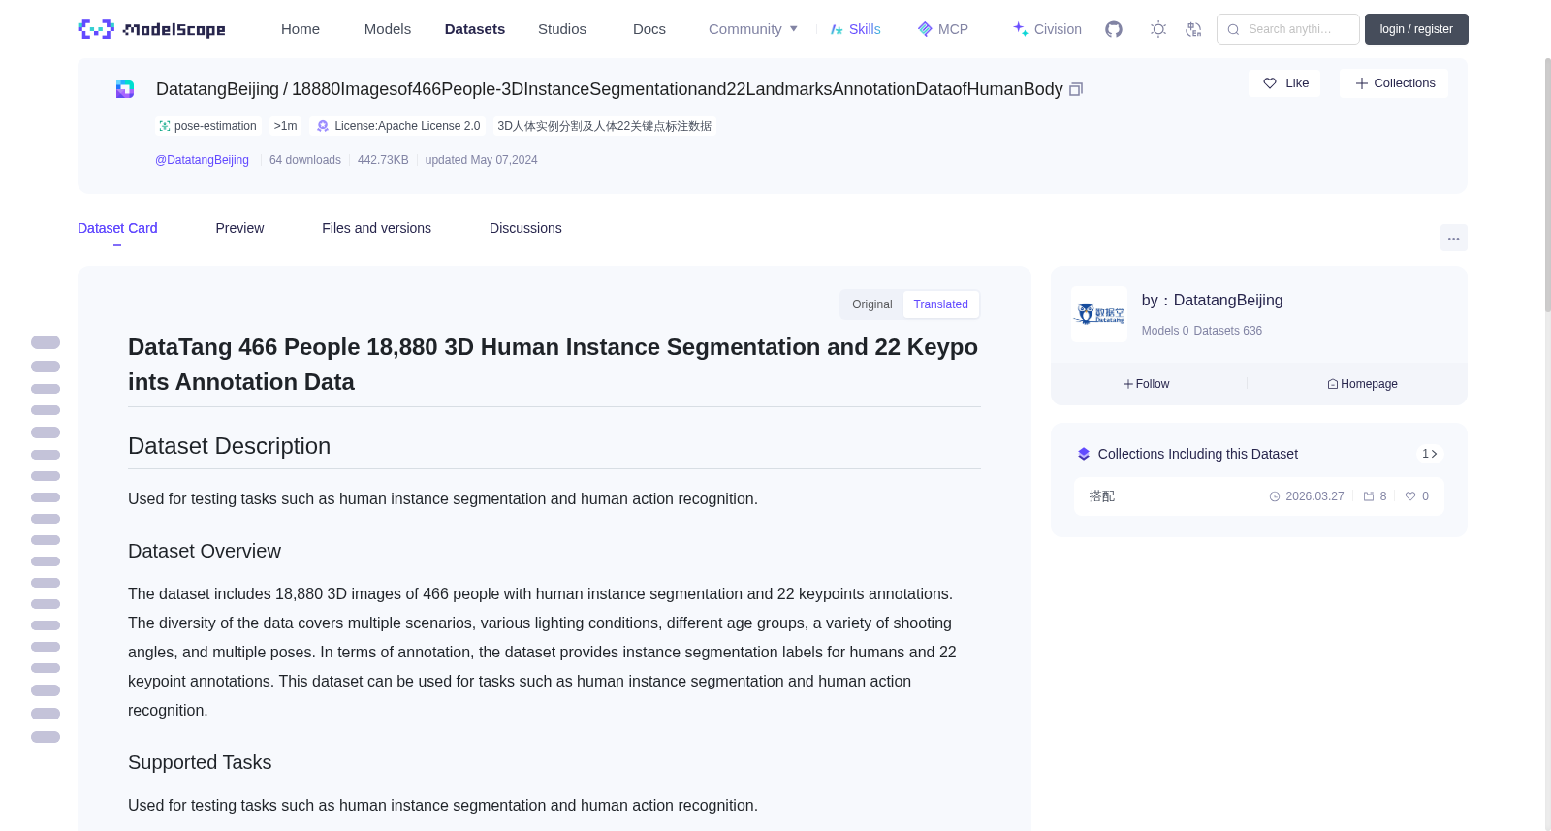Click the Civision star icon
The height and width of the screenshot is (831, 1551).
tap(1021, 29)
